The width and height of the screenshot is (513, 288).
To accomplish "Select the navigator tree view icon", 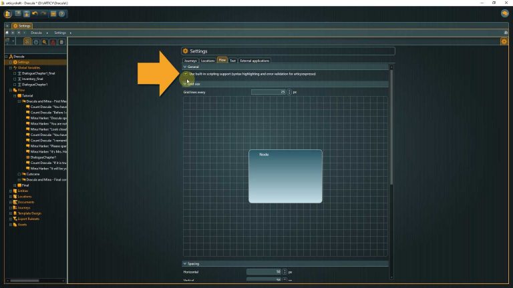I will coord(27,42).
